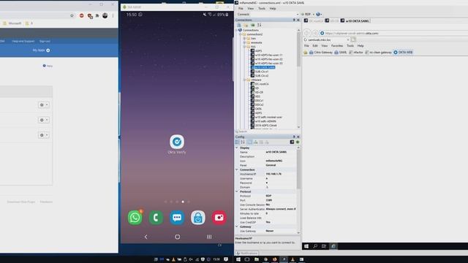This screenshot has height=263, width=468.
Task: Click Help and Support in Okta header
Action: (x=23, y=41)
